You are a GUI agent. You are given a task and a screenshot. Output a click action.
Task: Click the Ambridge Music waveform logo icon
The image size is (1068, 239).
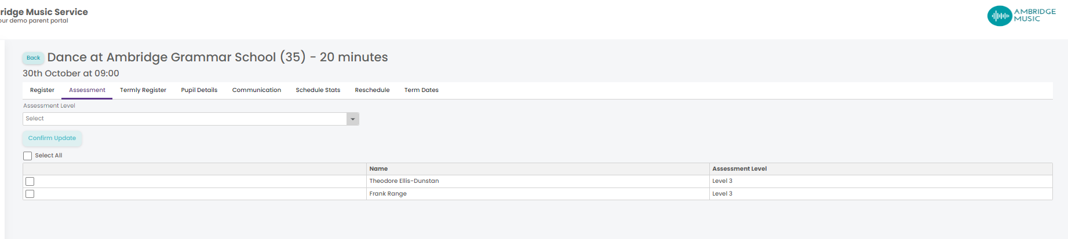(999, 16)
